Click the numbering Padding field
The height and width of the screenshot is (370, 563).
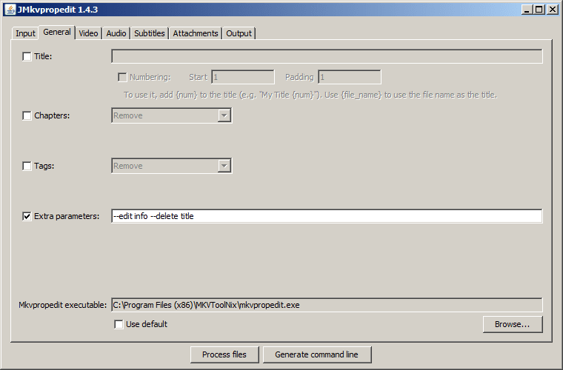point(350,77)
